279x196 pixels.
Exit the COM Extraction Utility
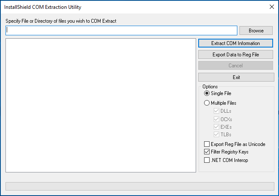pyautogui.click(x=236, y=77)
